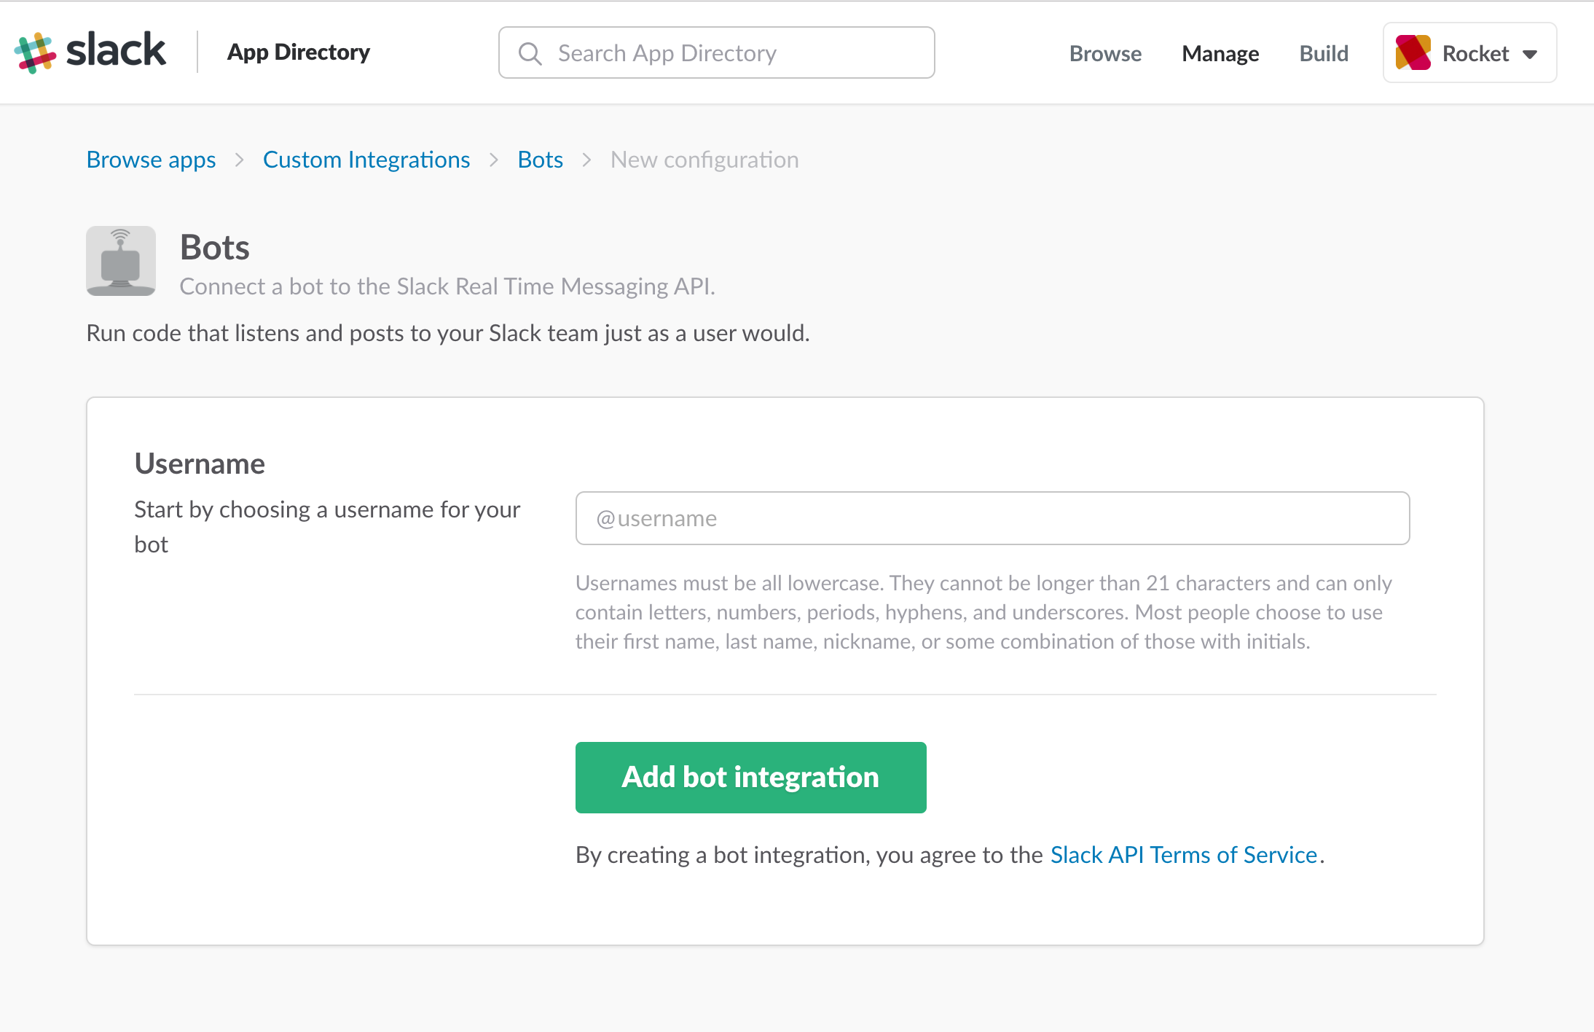Screen dimensions: 1594x1032
Task: Click the New configuration breadcrumb item
Action: pos(705,159)
